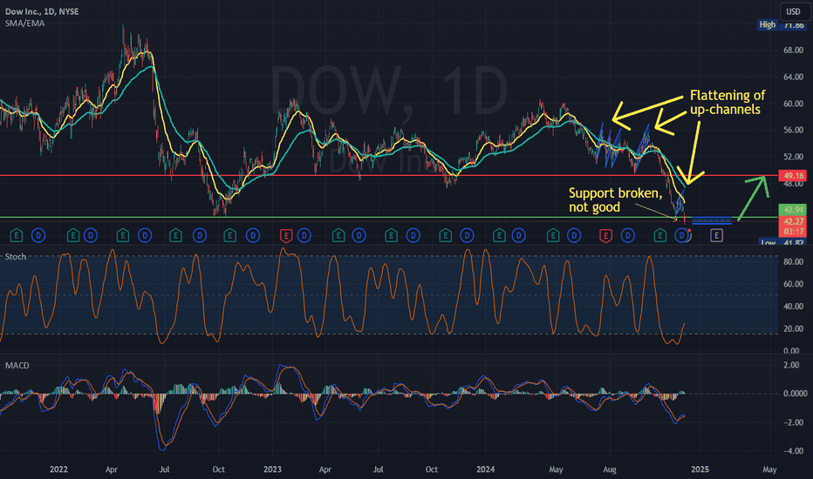
Task: Click the 0.0000 value on the MACD scale
Action: [795, 394]
